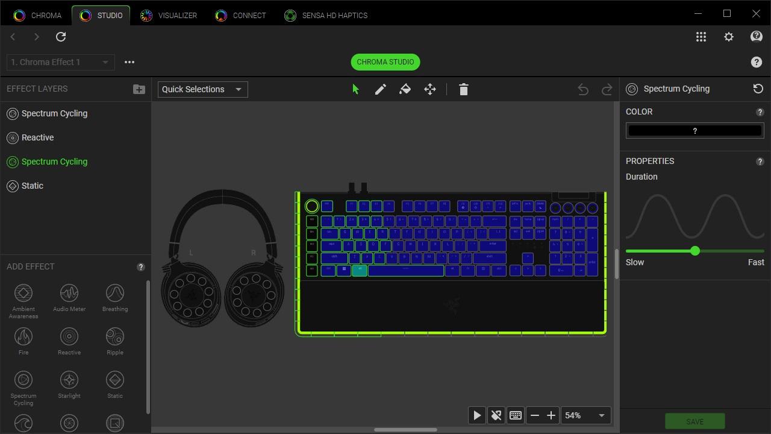Click the redo arrow
This screenshot has width=771, height=434.
click(x=607, y=89)
